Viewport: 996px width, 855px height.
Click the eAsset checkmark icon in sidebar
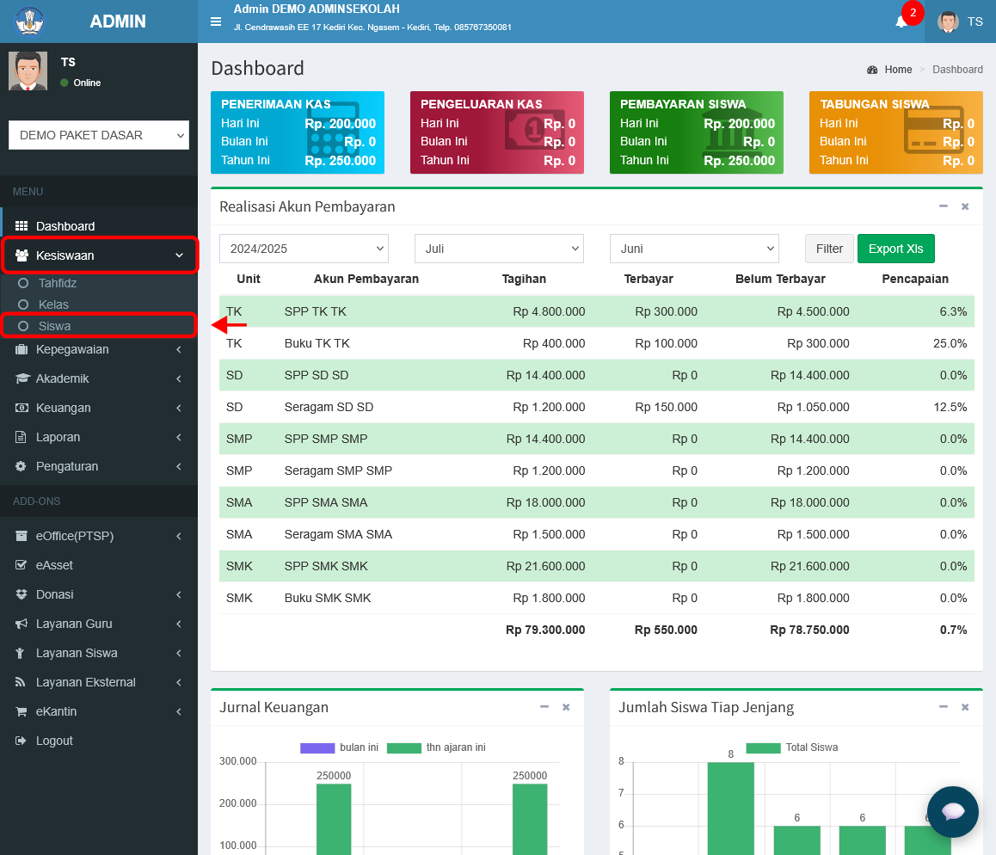(21, 565)
